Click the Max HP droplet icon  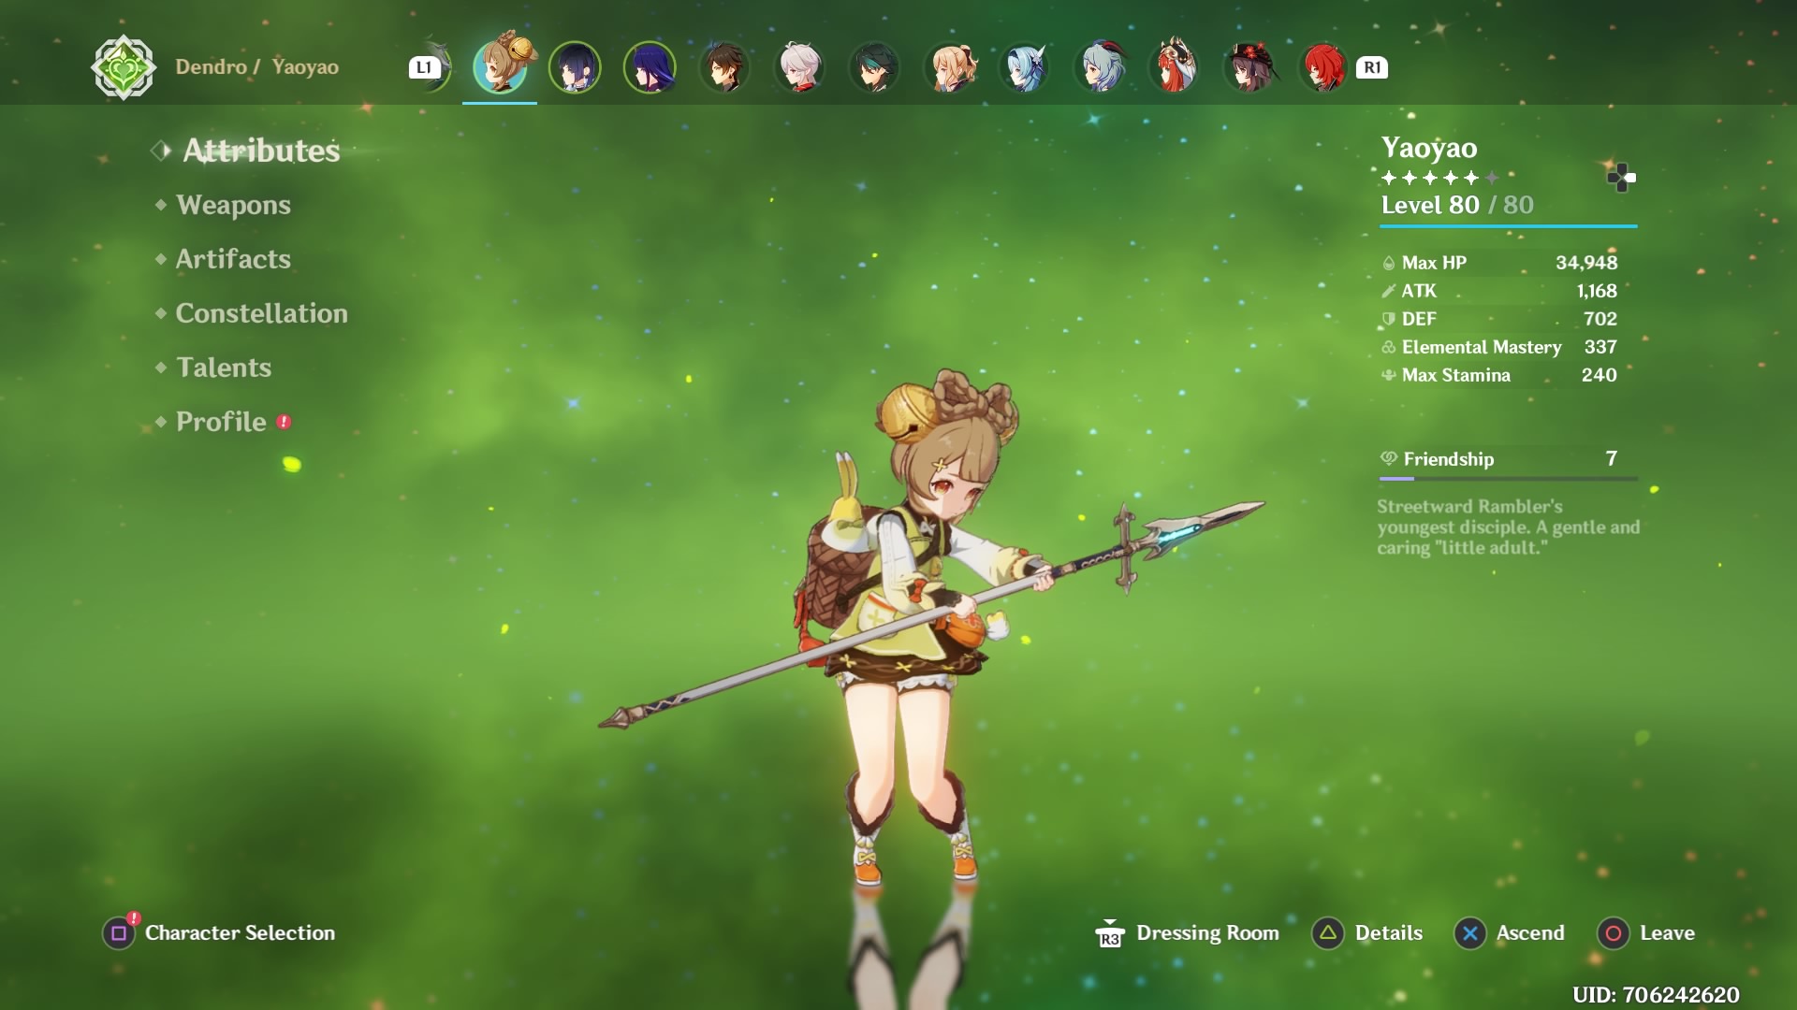[x=1389, y=264]
